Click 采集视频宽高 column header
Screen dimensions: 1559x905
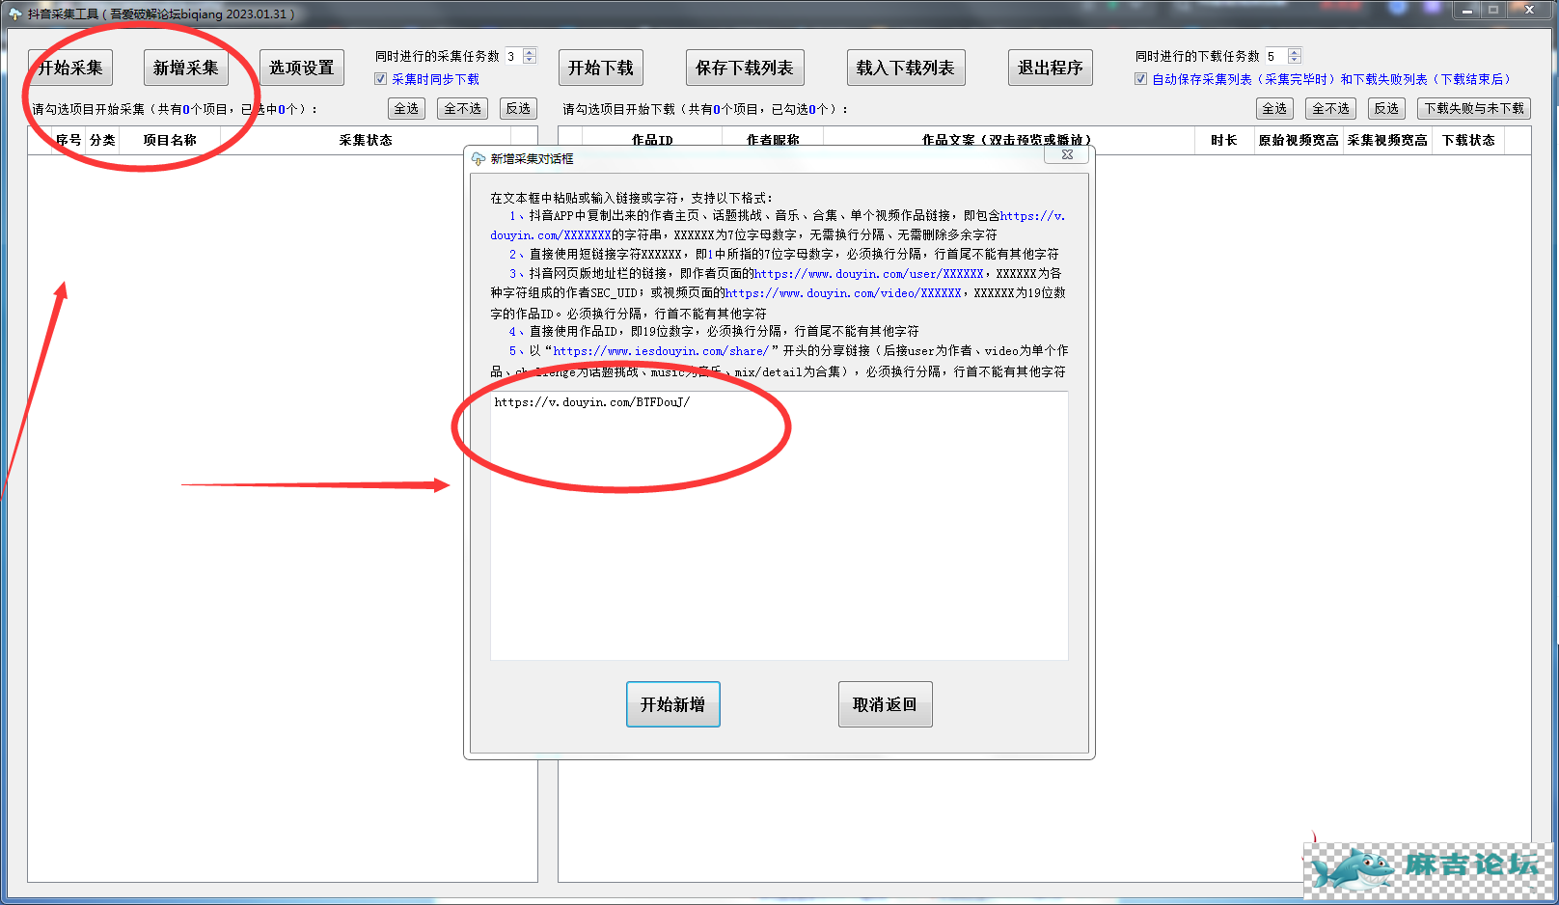[x=1387, y=140]
